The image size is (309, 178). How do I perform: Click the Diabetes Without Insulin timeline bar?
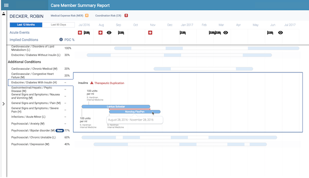179,55
